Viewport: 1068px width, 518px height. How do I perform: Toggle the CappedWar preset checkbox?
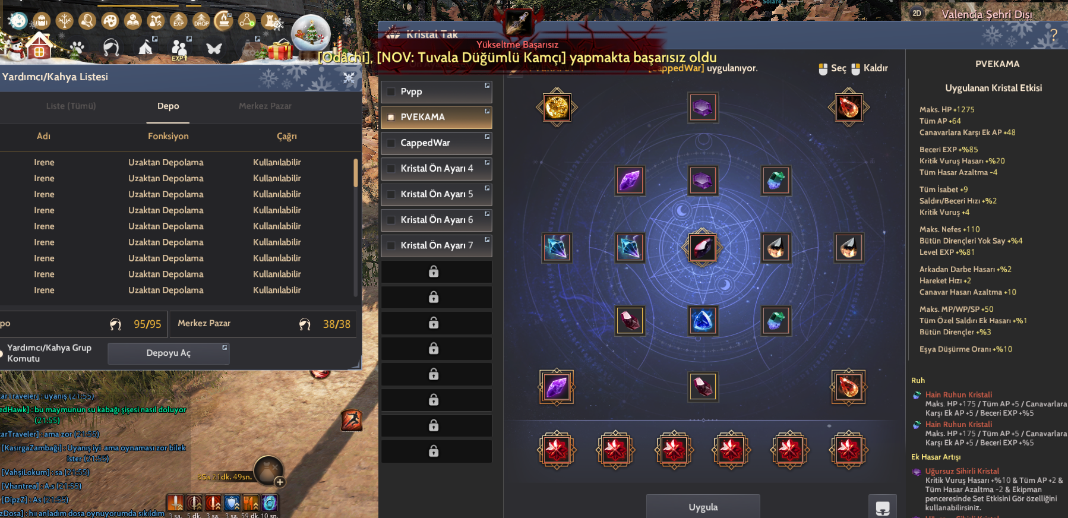[391, 143]
